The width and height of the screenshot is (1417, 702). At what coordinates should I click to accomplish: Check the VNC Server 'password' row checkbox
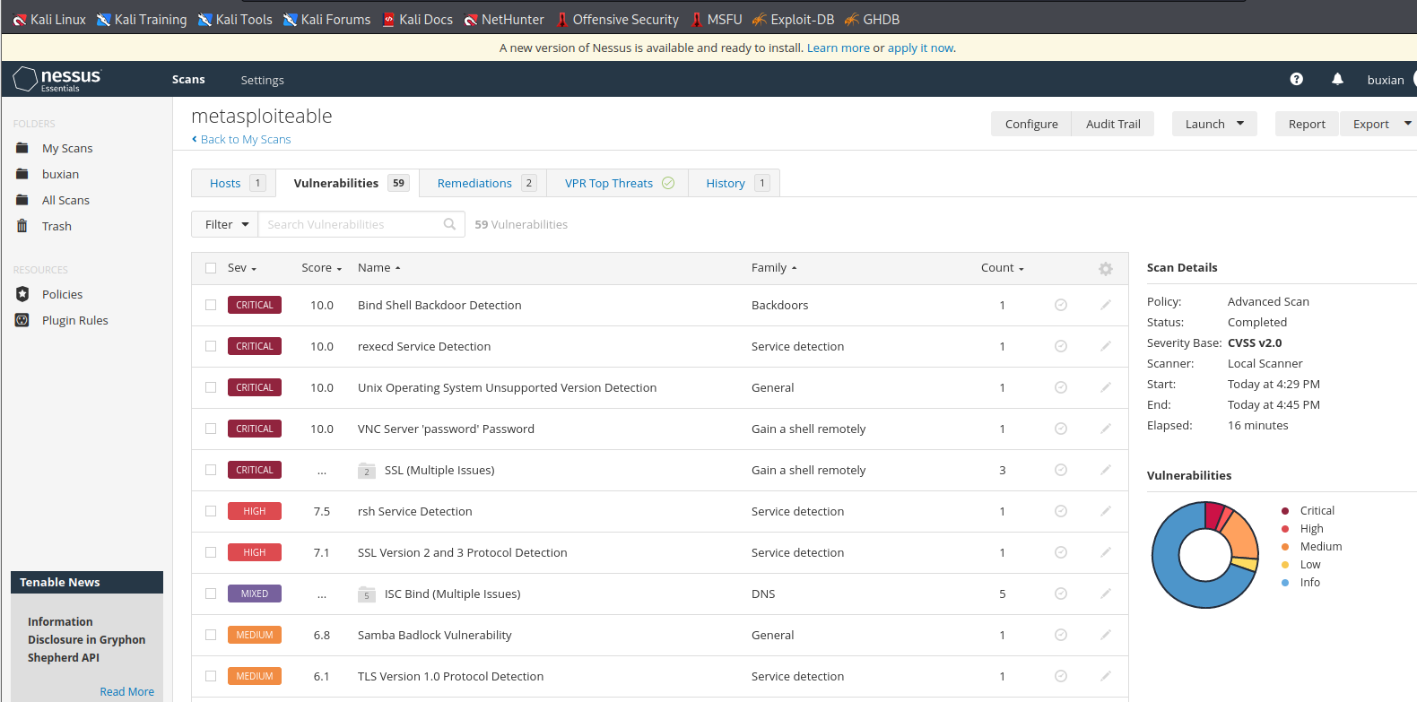click(211, 429)
